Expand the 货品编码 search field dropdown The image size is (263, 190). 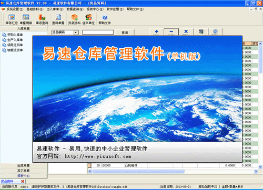(76, 33)
